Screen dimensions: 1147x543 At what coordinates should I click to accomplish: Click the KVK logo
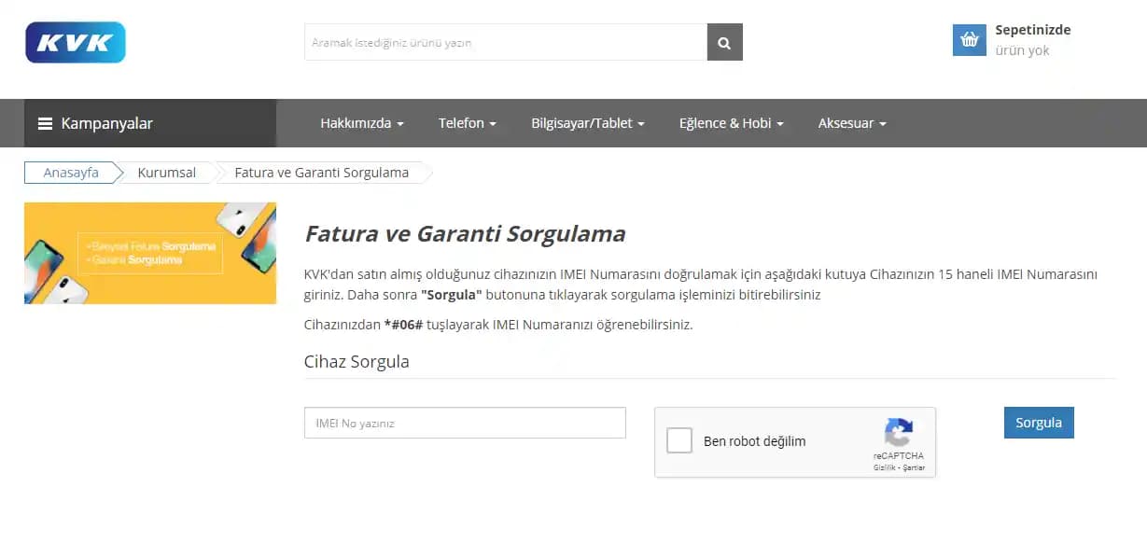(x=75, y=41)
